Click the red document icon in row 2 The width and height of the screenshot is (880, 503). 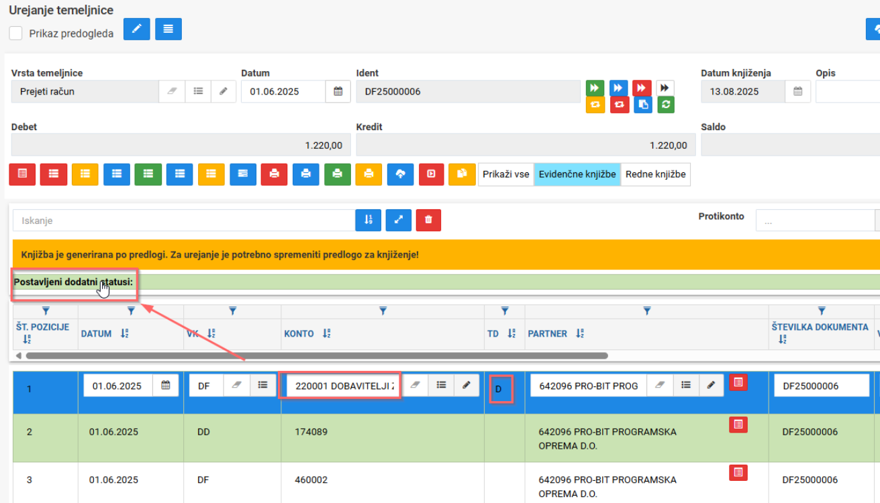[x=738, y=425]
